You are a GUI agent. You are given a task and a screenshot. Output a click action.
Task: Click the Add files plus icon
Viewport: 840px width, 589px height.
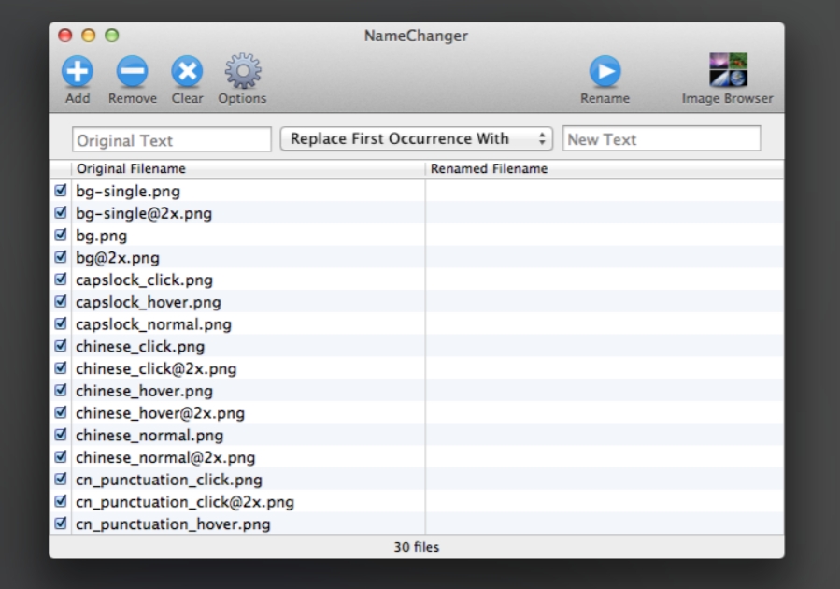pos(78,71)
